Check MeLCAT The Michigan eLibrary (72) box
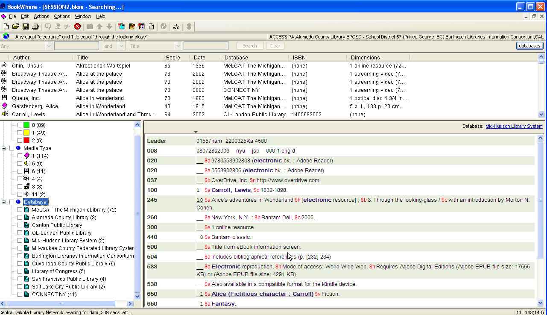The image size is (547, 315). click(20, 209)
